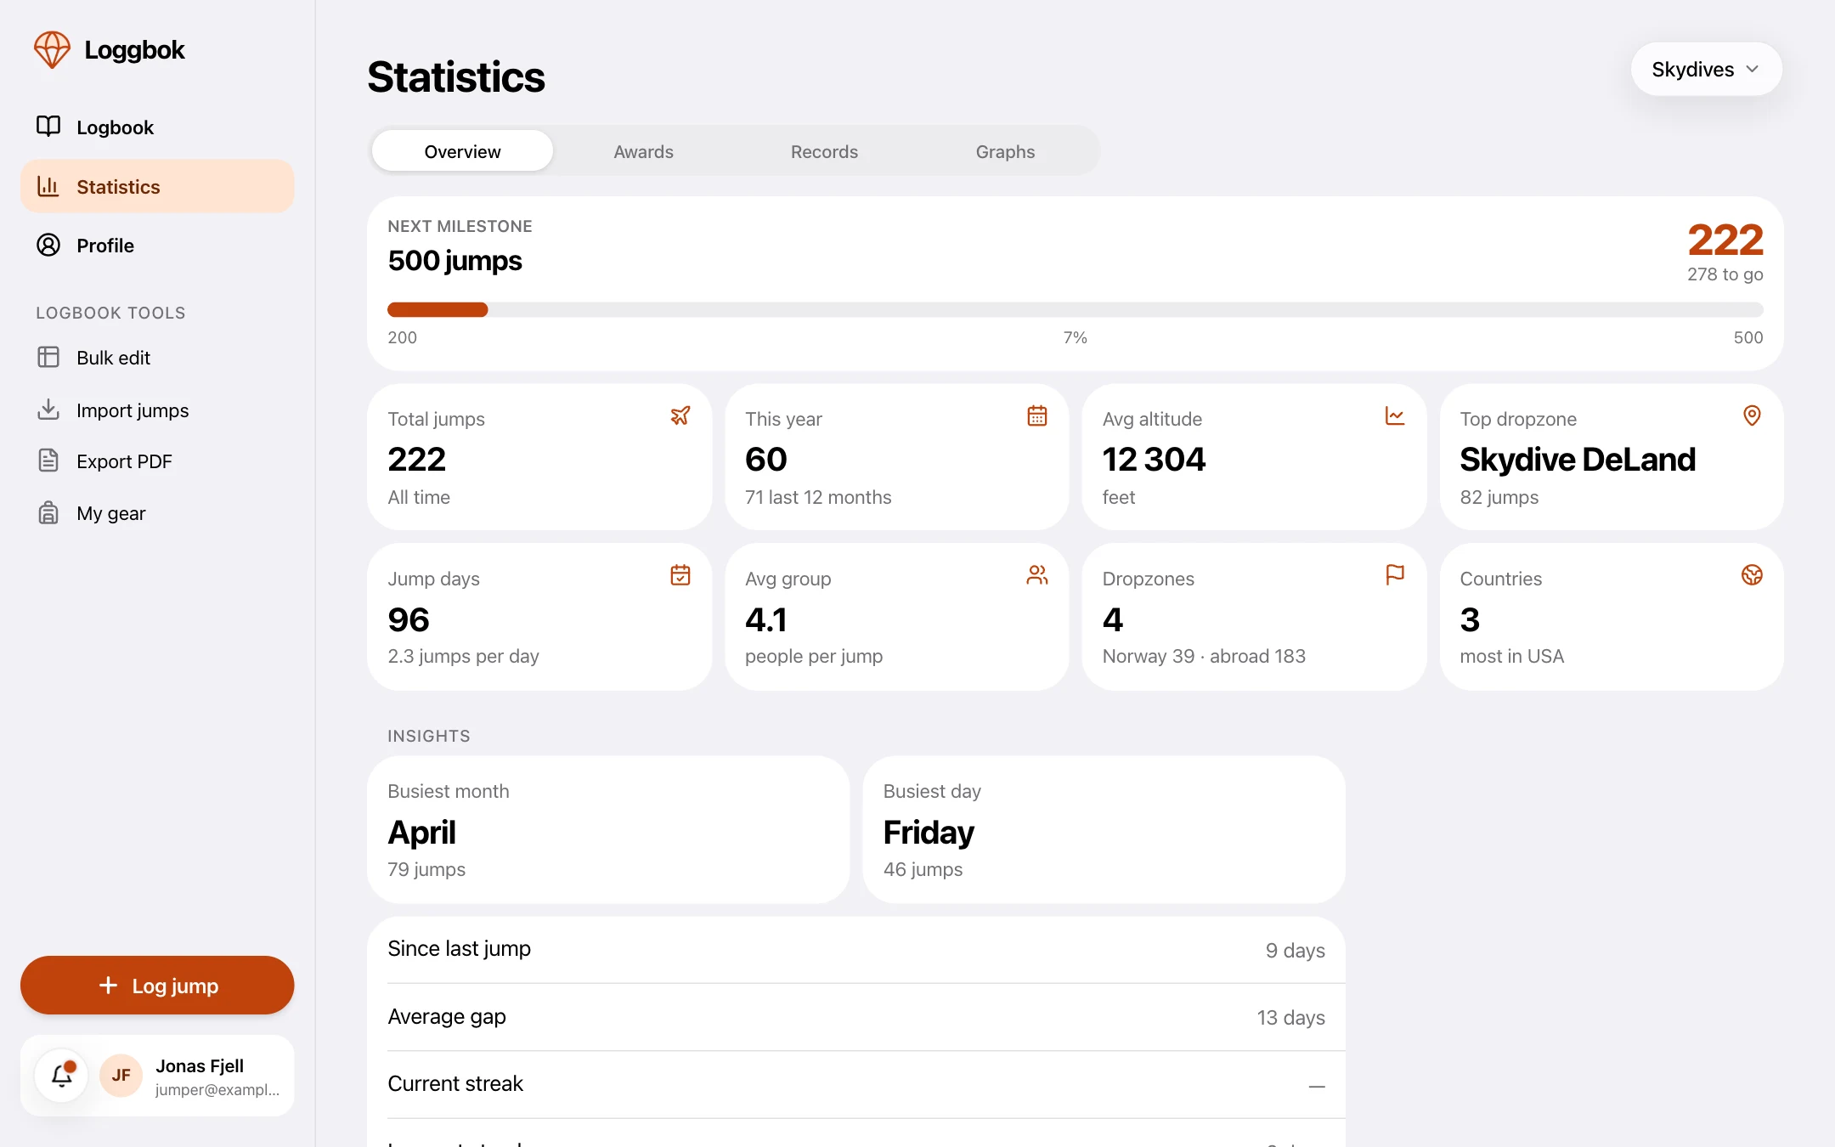Click '2.3 jumps per day' text
This screenshot has width=1835, height=1147.
pyautogui.click(x=463, y=656)
